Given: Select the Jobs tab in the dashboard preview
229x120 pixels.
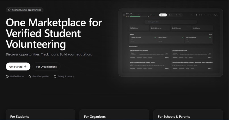Looking at the screenshot, I should point(171,15).
